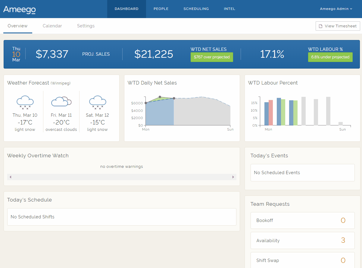
Task: Open Bookoff team requests
Action: [x=302, y=220]
